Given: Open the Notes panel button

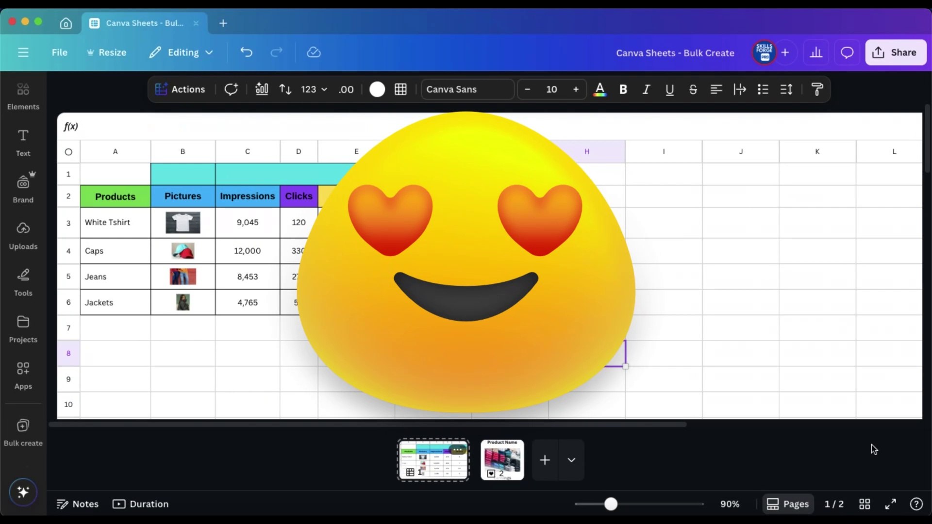Looking at the screenshot, I should 78,504.
